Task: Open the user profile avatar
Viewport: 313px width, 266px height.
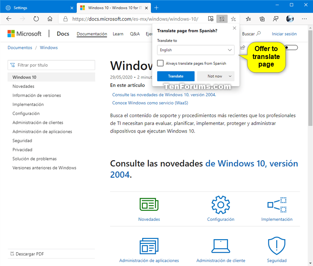Action: point(290,19)
